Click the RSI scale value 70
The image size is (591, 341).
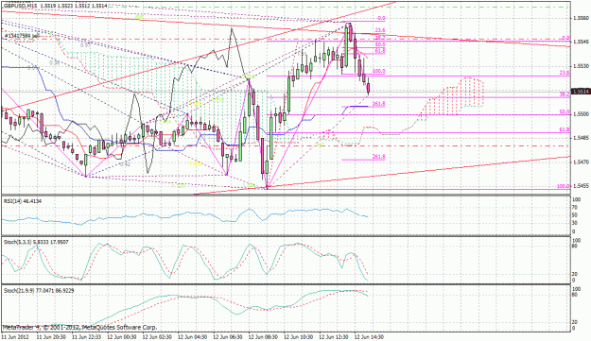pyautogui.click(x=575, y=208)
